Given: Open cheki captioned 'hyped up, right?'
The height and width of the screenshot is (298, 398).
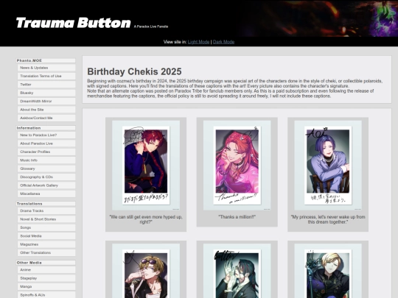Looking at the screenshot, I should (x=146, y=166).
